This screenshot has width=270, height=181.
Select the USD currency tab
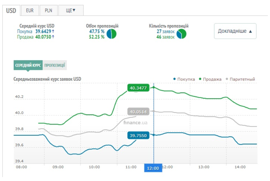pos(11,10)
